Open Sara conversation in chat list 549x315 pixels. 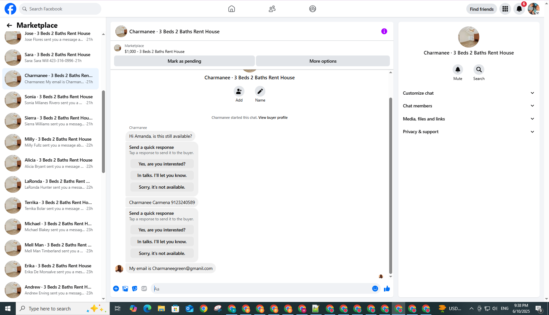pos(50,57)
